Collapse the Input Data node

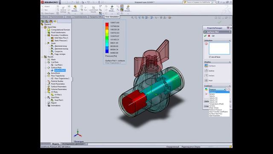point(43,27)
